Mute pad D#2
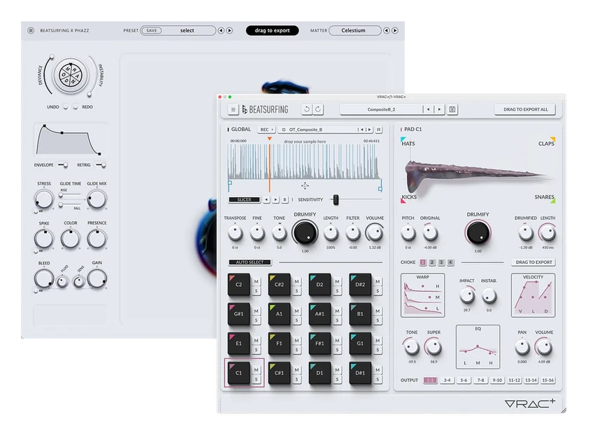The height and width of the screenshot is (443, 595). (x=378, y=281)
